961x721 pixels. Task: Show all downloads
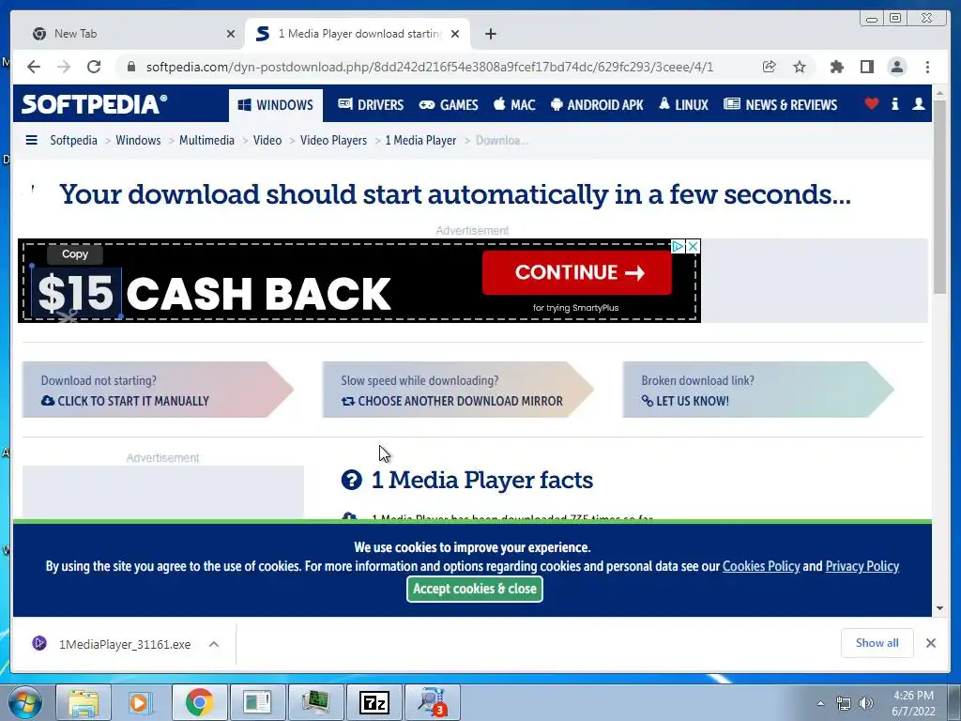877,642
